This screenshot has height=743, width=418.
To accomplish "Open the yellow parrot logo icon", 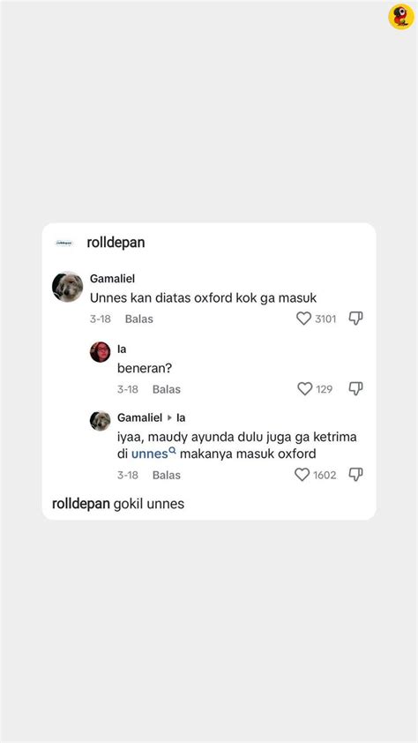I will coord(401,17).
